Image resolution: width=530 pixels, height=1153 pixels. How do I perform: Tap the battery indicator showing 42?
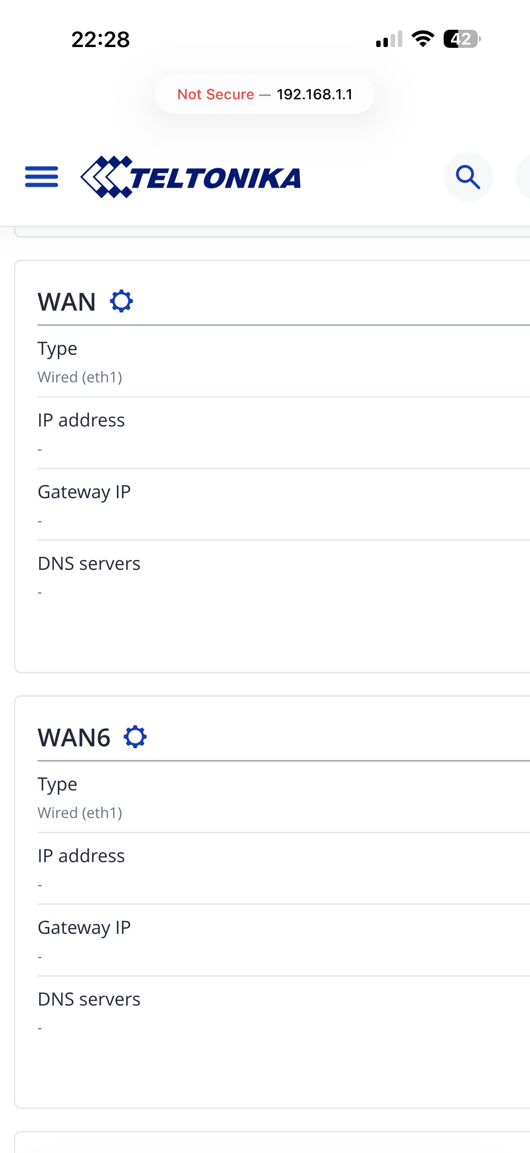click(462, 39)
